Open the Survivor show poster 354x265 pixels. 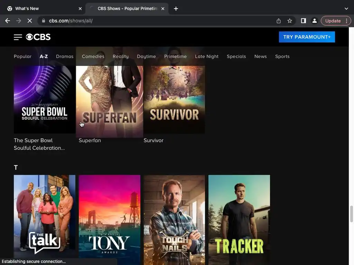click(x=174, y=100)
